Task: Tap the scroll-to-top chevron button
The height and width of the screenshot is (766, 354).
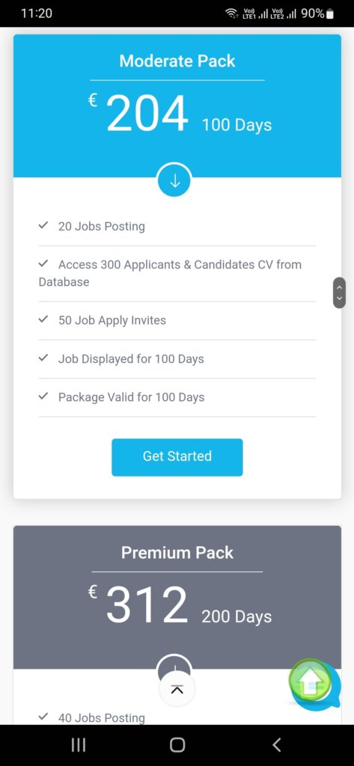Action: [177, 689]
